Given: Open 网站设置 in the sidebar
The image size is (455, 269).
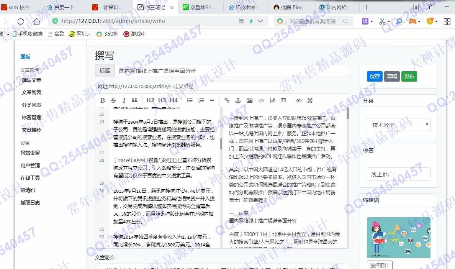Looking at the screenshot, I should pyautogui.click(x=30, y=153).
